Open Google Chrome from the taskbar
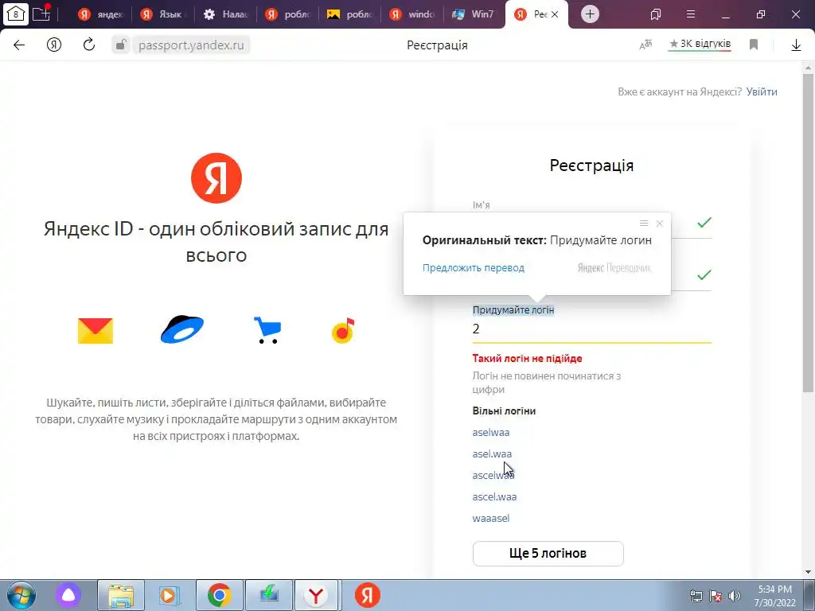Screen dimensions: 815x611 pyautogui.click(x=220, y=595)
